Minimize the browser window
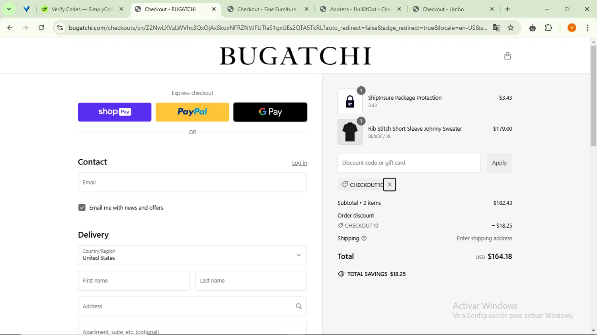The width and height of the screenshot is (597, 335). click(547, 9)
